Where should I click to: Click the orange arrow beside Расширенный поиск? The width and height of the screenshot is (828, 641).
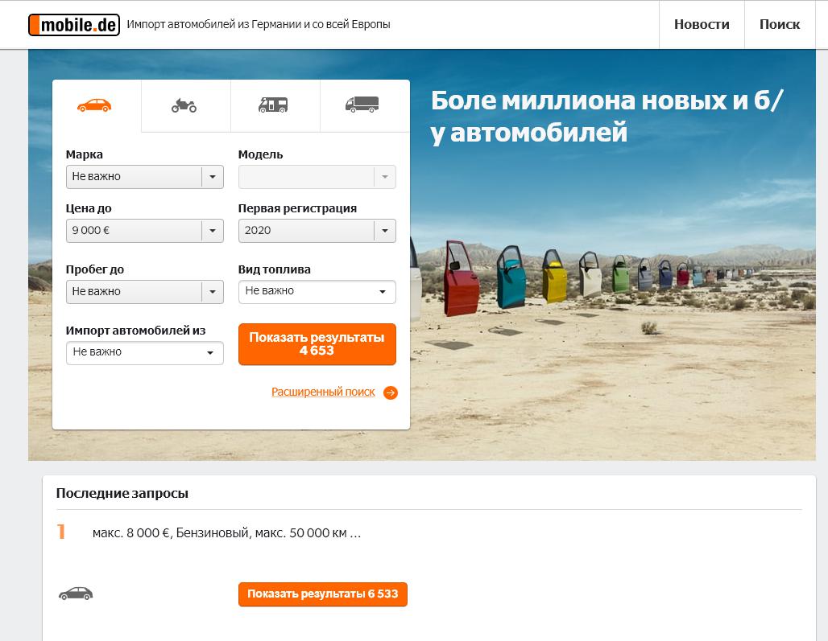pyautogui.click(x=391, y=392)
